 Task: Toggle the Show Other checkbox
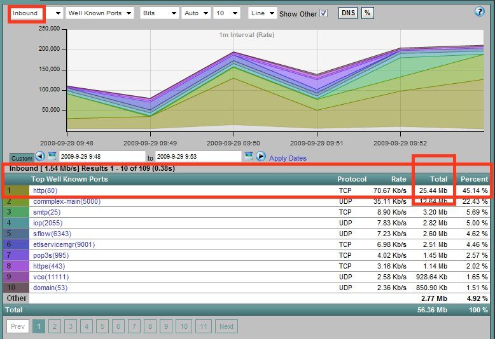324,13
